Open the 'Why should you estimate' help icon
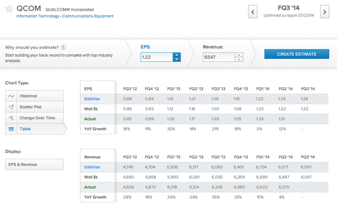 pos(63,47)
